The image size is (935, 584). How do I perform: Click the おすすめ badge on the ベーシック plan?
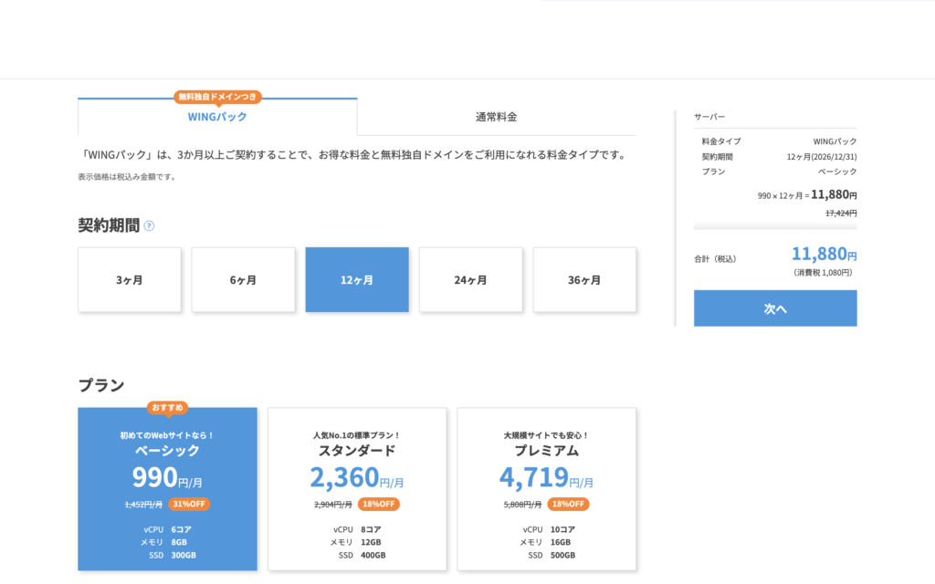167,408
